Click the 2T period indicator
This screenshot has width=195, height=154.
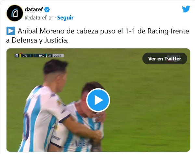(x=50, y=56)
